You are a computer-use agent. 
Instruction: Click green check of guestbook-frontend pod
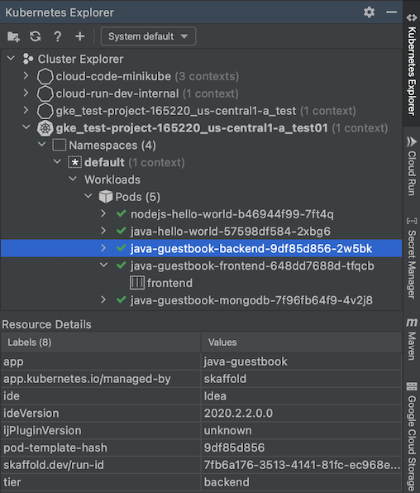pos(121,266)
